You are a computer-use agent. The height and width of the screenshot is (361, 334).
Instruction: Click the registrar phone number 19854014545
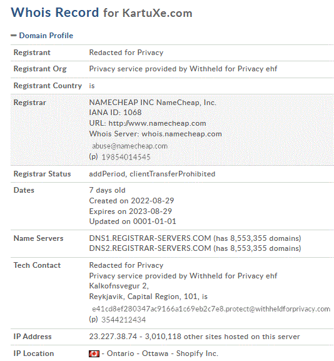(126, 157)
